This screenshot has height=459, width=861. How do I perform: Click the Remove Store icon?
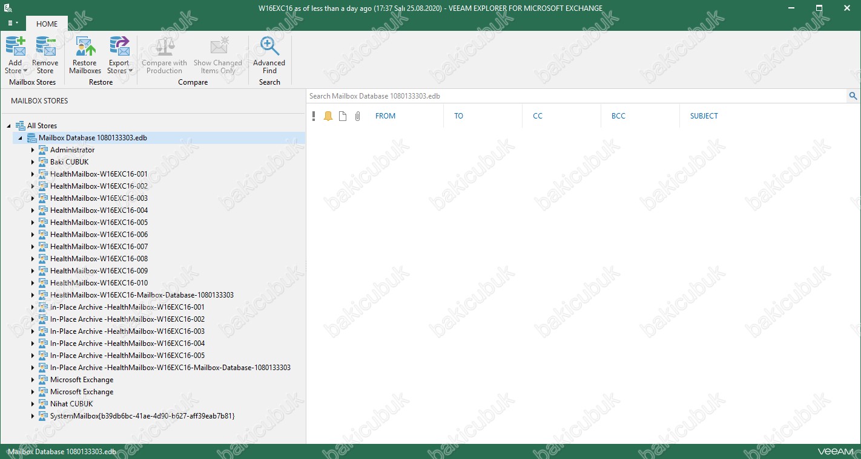point(45,47)
